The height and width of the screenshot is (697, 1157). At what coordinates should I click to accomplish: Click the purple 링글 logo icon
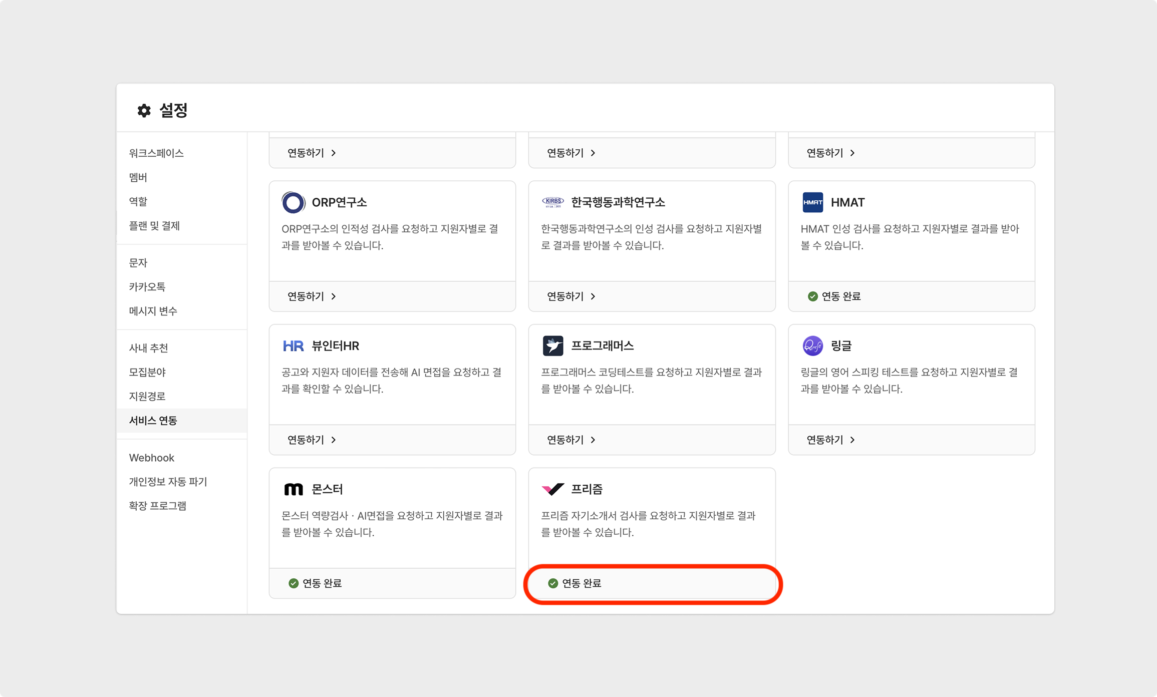[x=812, y=346]
